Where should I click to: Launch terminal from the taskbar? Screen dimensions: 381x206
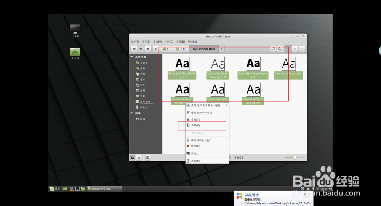[x=77, y=189]
